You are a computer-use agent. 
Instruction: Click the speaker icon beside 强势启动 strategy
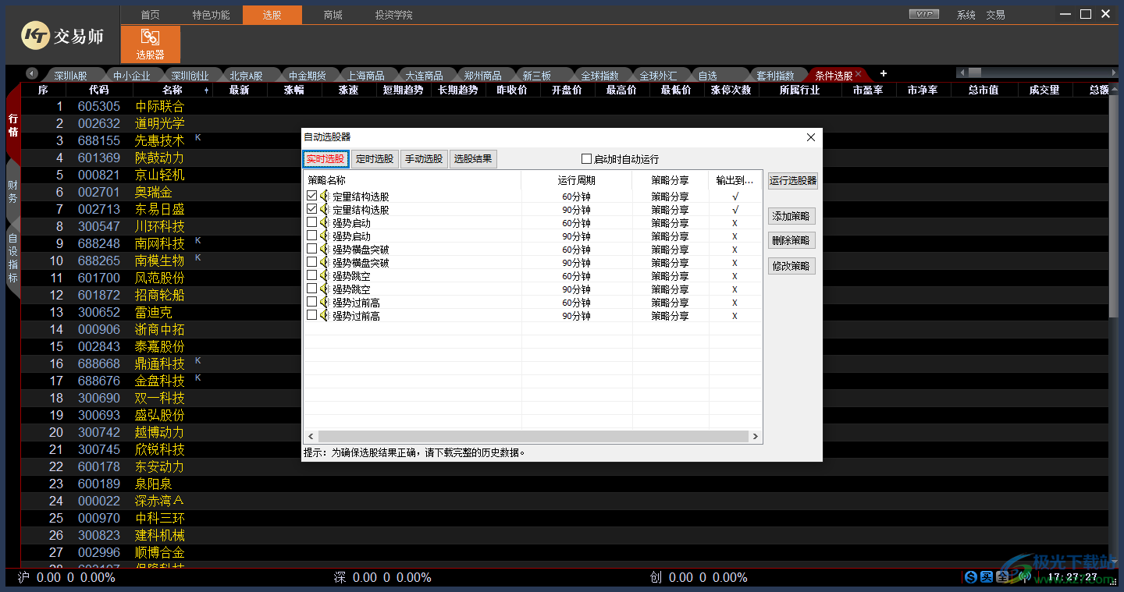point(324,222)
